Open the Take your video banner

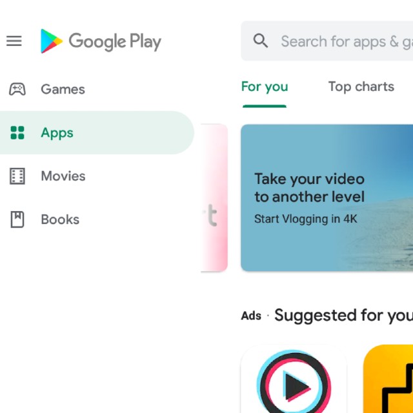pyautogui.click(x=327, y=197)
